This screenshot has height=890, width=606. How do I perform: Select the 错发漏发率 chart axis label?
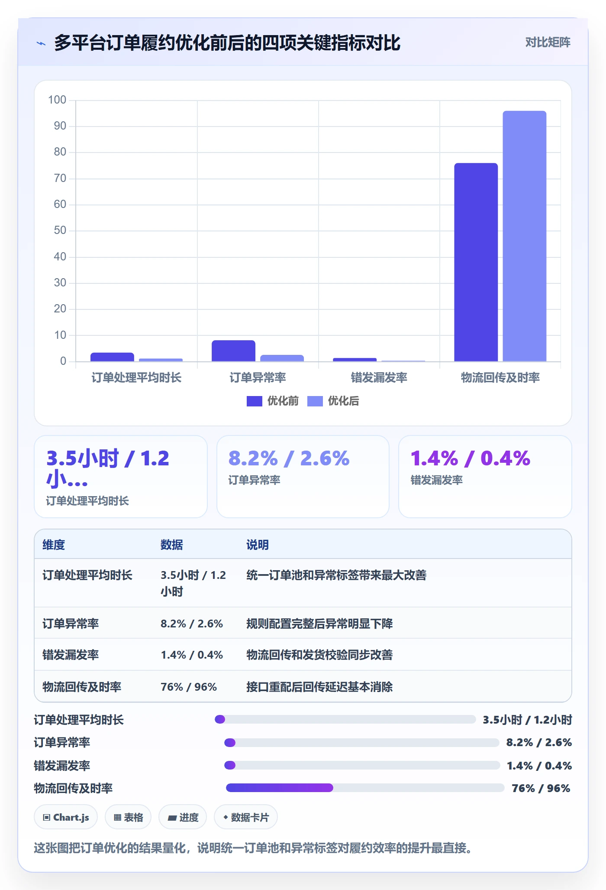379,377
